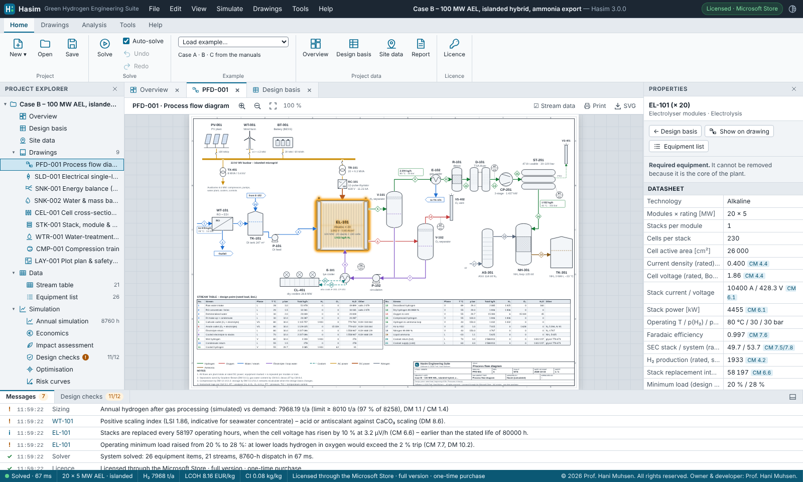Click WT-101 in the scaling message row
This screenshot has width=803, height=482.
click(x=63, y=421)
